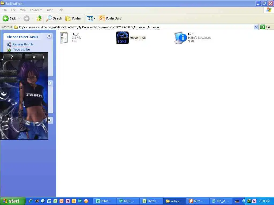Screen dimensions: 274x205
Task: Expand the address bar dropdown
Action: pos(256,27)
